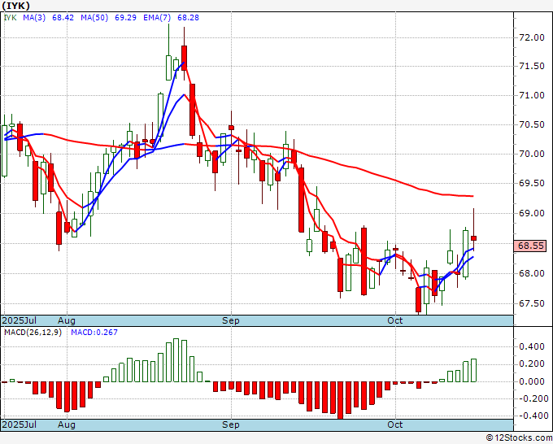This screenshot has width=553, height=444.
Task: Click the MACD:0.267 value label
Action: coord(94,333)
